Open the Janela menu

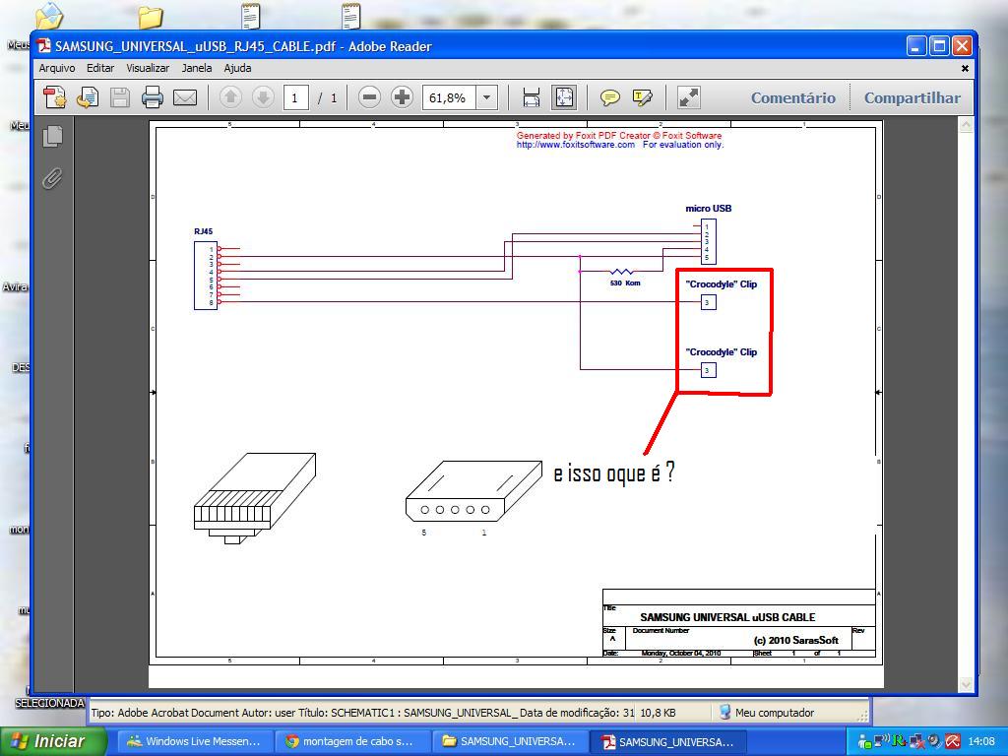click(x=196, y=68)
